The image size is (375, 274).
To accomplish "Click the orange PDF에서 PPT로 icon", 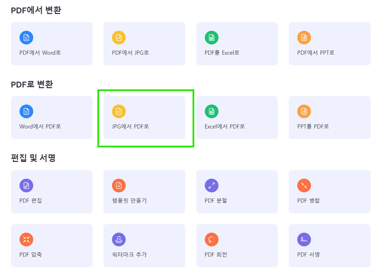I will point(304,38).
